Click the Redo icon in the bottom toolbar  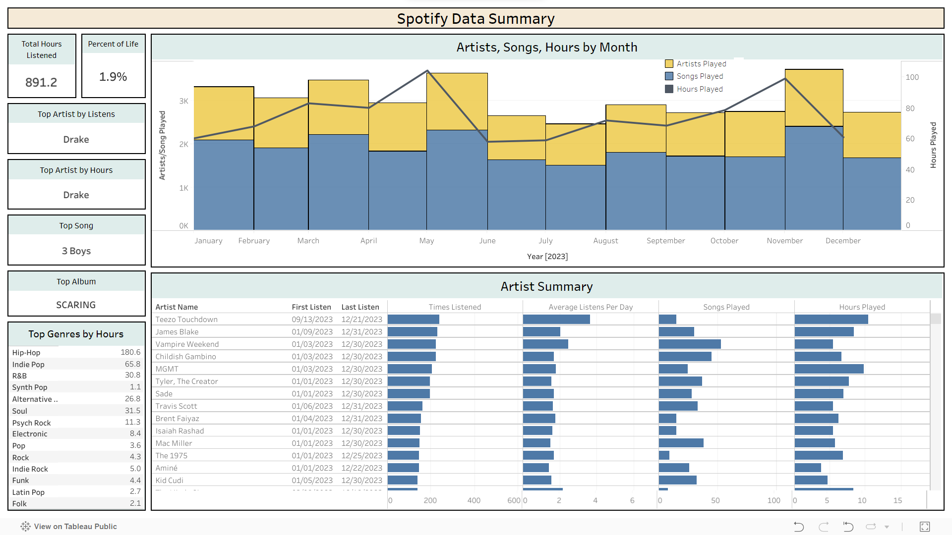tap(824, 527)
